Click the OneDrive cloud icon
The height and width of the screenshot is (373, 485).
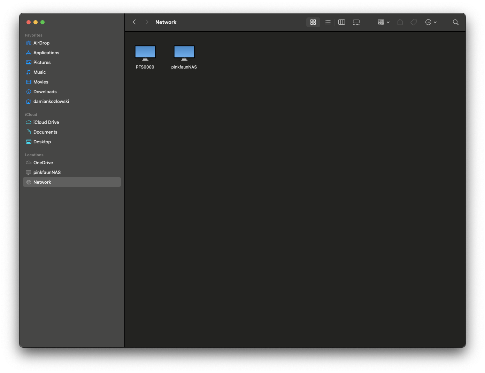(29, 162)
